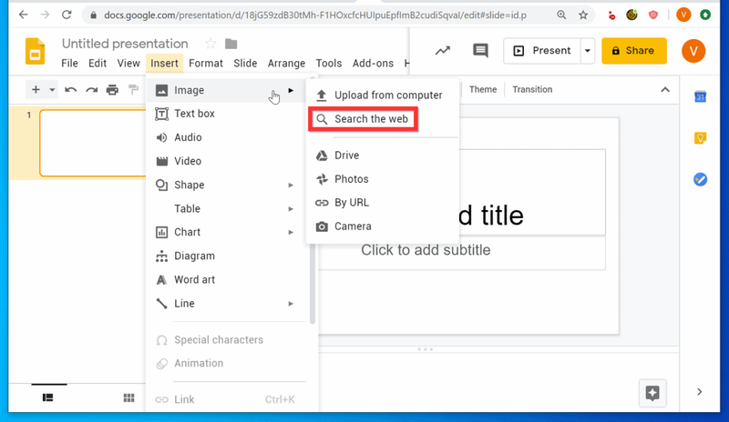
Task: Open the File menu
Action: (x=70, y=63)
